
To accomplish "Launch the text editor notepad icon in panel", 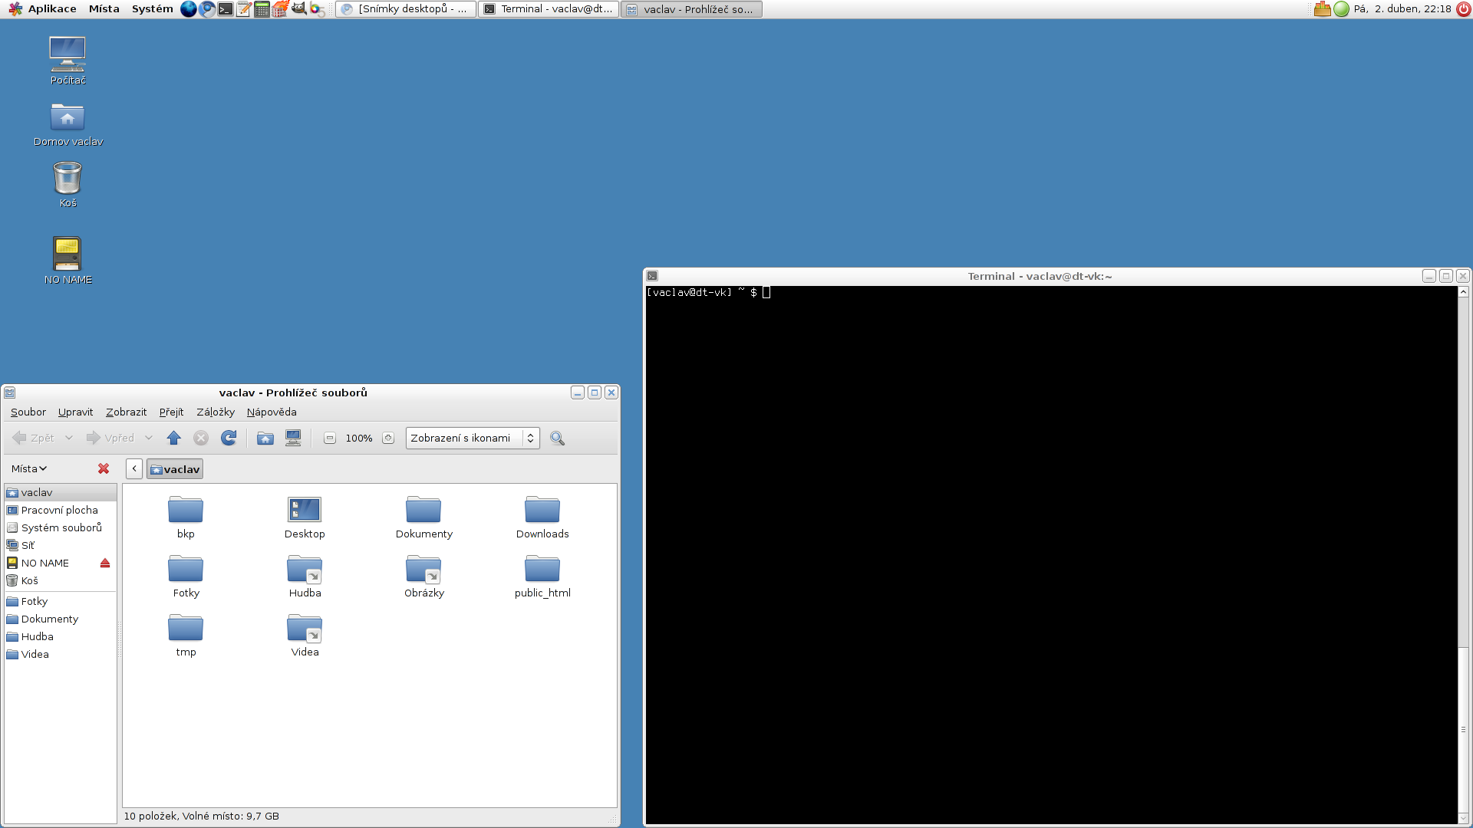I will [244, 9].
